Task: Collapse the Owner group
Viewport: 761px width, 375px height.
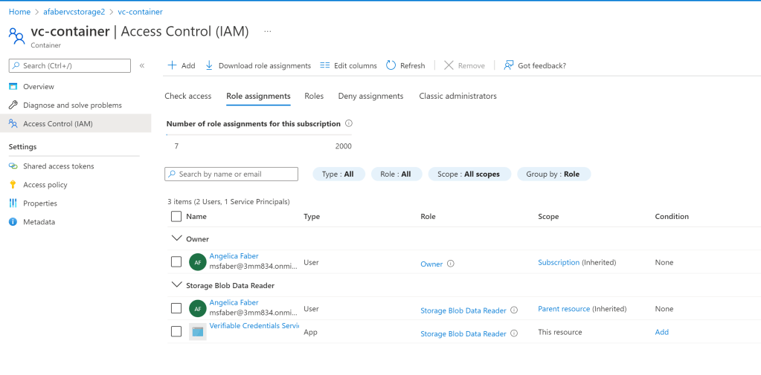Action: [176, 238]
